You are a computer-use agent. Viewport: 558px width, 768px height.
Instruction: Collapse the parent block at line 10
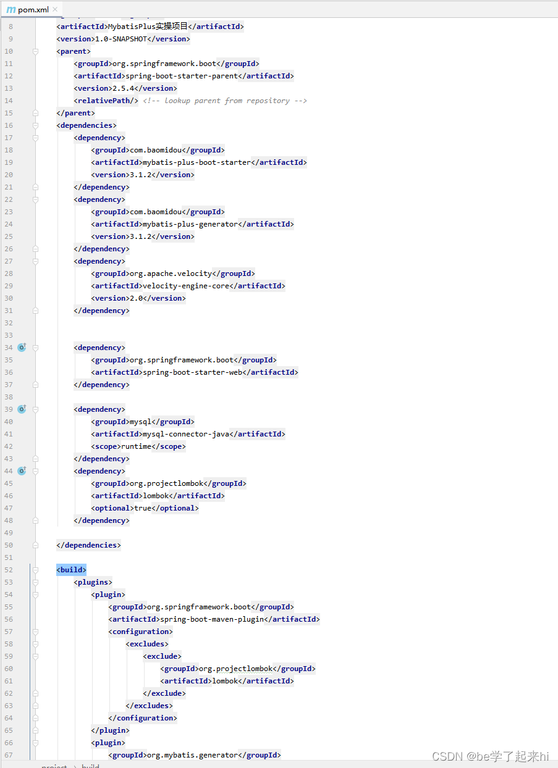tap(36, 51)
